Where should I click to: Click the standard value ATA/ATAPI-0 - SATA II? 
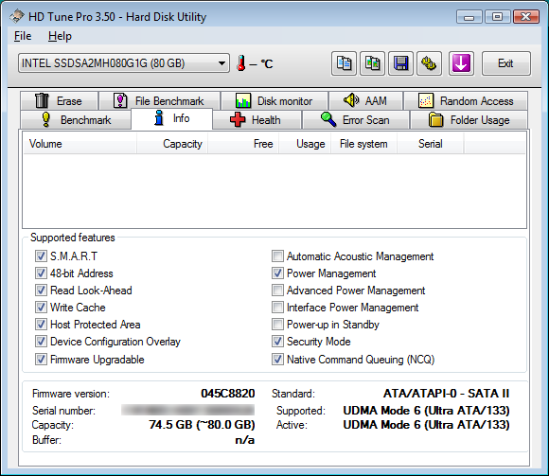[447, 394]
